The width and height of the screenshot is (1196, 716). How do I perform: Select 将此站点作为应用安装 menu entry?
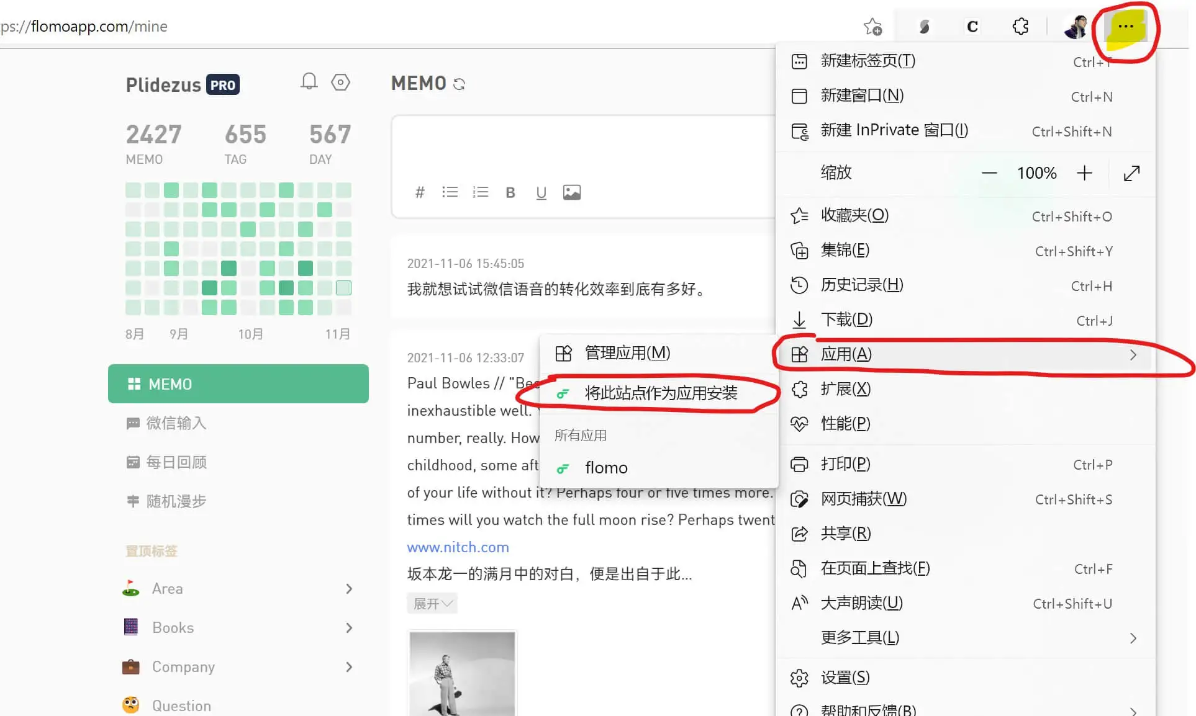pos(661,393)
